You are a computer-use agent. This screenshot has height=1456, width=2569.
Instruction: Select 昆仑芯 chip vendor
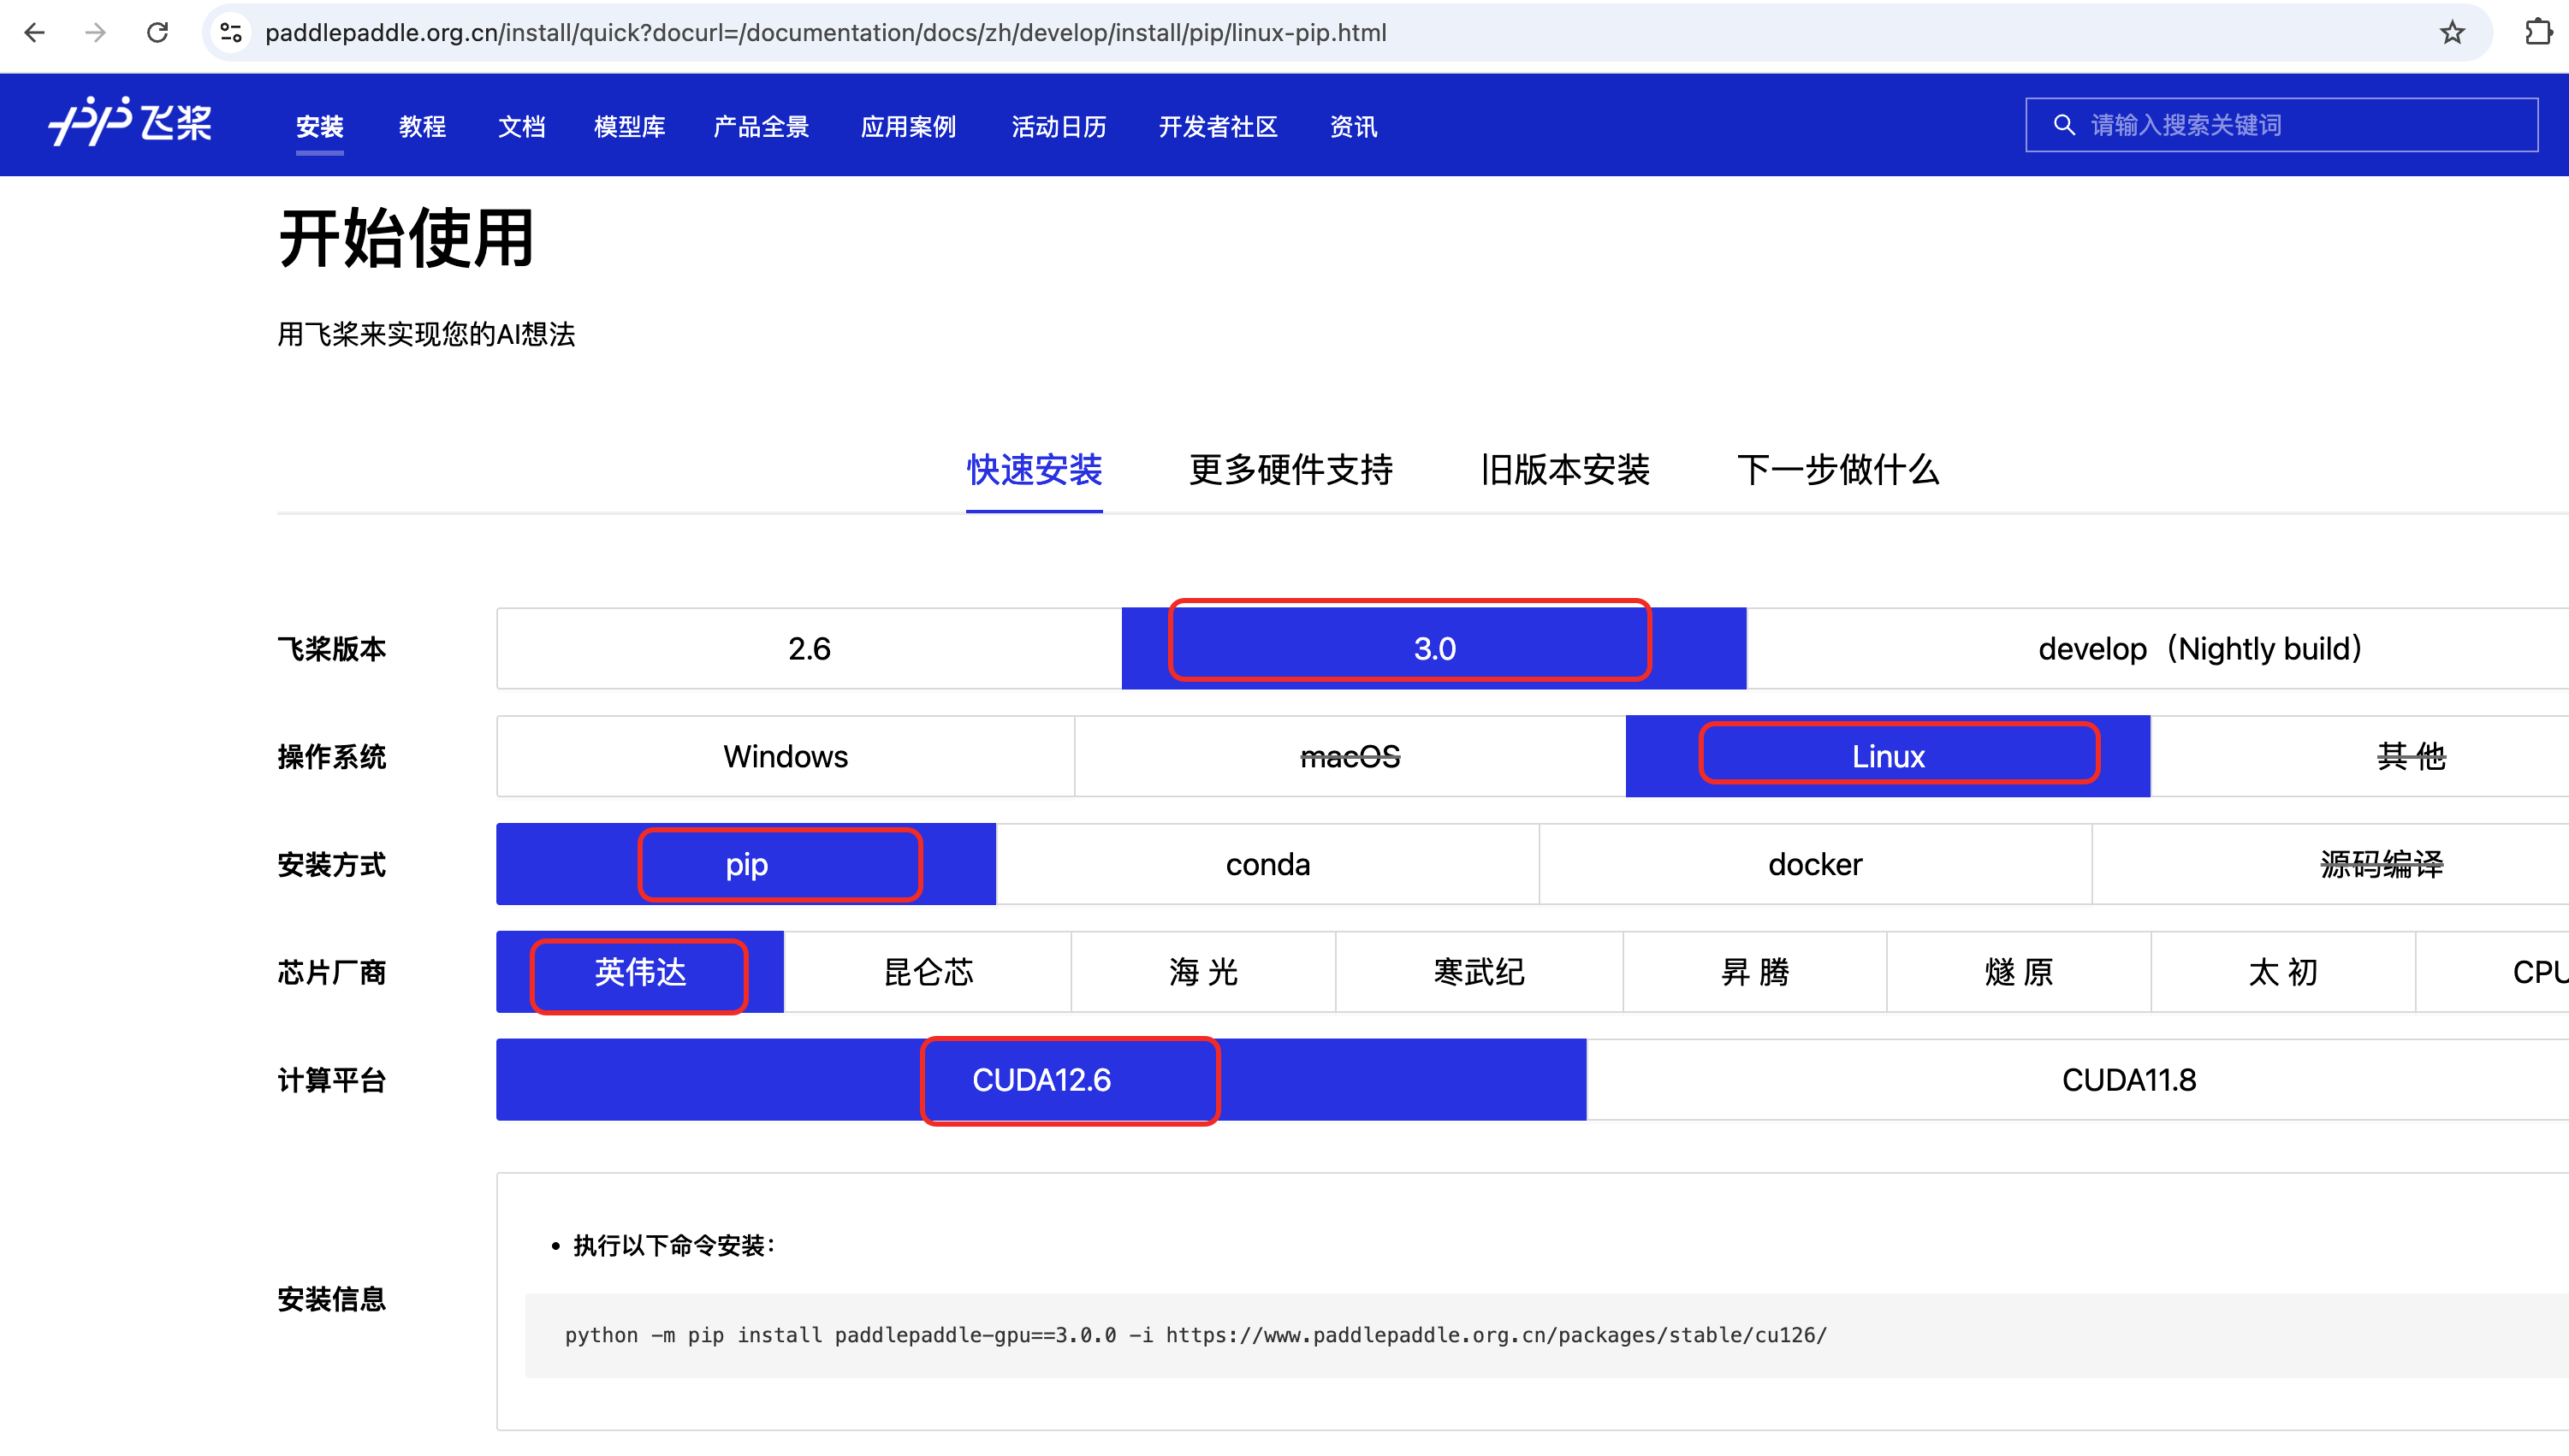click(928, 973)
